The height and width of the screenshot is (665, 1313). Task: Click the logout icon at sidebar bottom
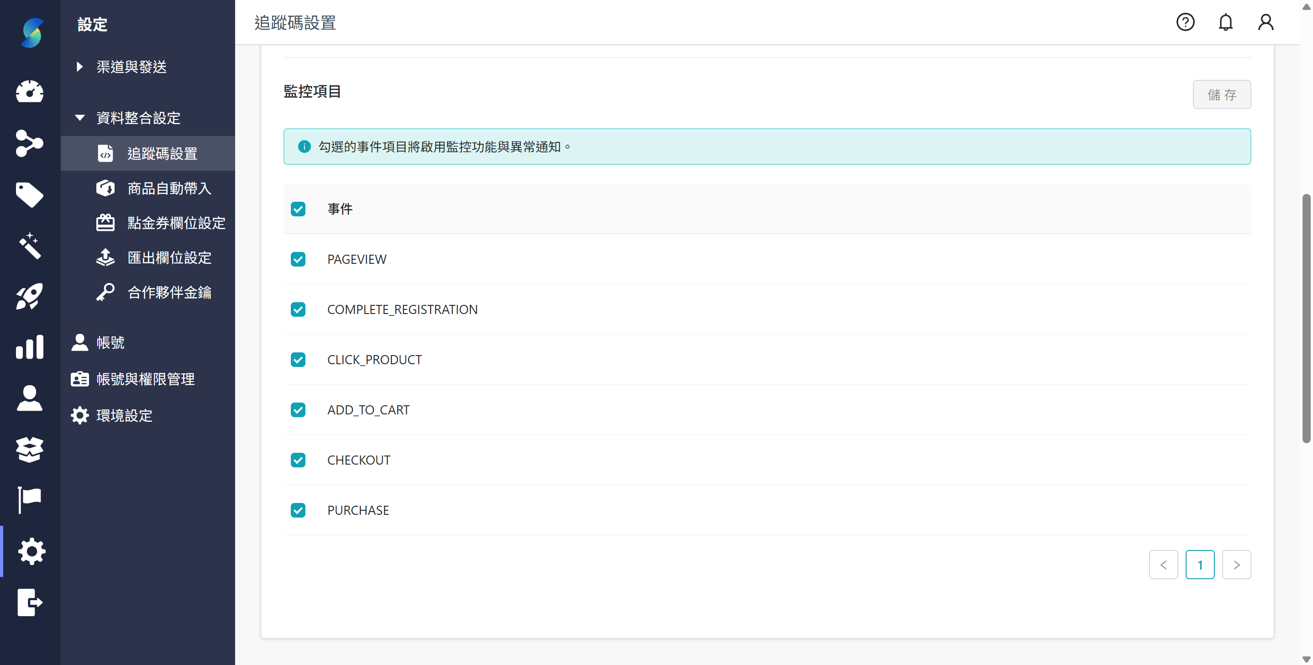point(30,603)
